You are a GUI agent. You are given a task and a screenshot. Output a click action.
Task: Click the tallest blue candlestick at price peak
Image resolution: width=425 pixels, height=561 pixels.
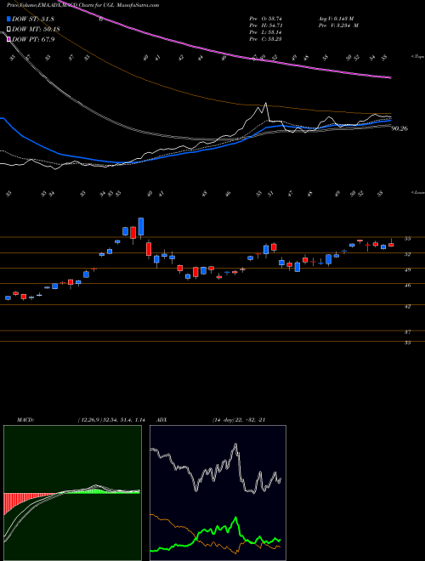pos(141,226)
